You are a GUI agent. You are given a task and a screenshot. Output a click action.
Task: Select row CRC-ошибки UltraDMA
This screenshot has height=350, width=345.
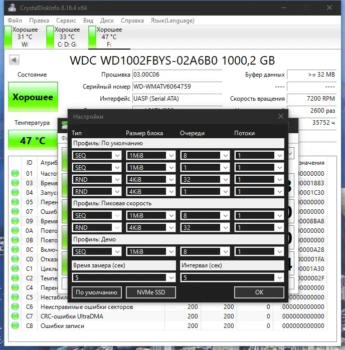168,316
